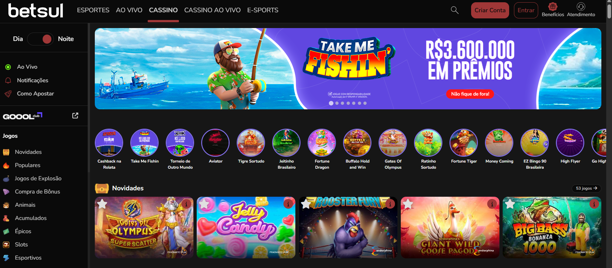The image size is (612, 268).
Task: Launch the EZ Bingo 90 Brasileira icon
Action: (x=535, y=143)
